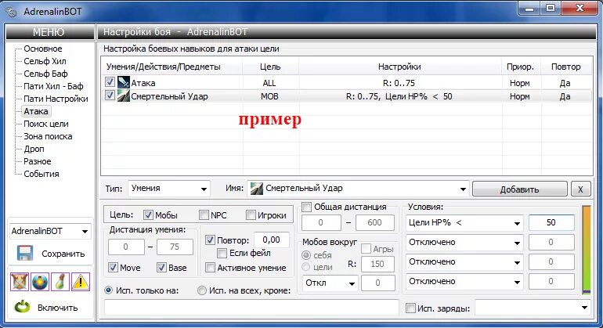
Task: Open the AdrenalinBOT profile dropdown
Action: (50, 231)
